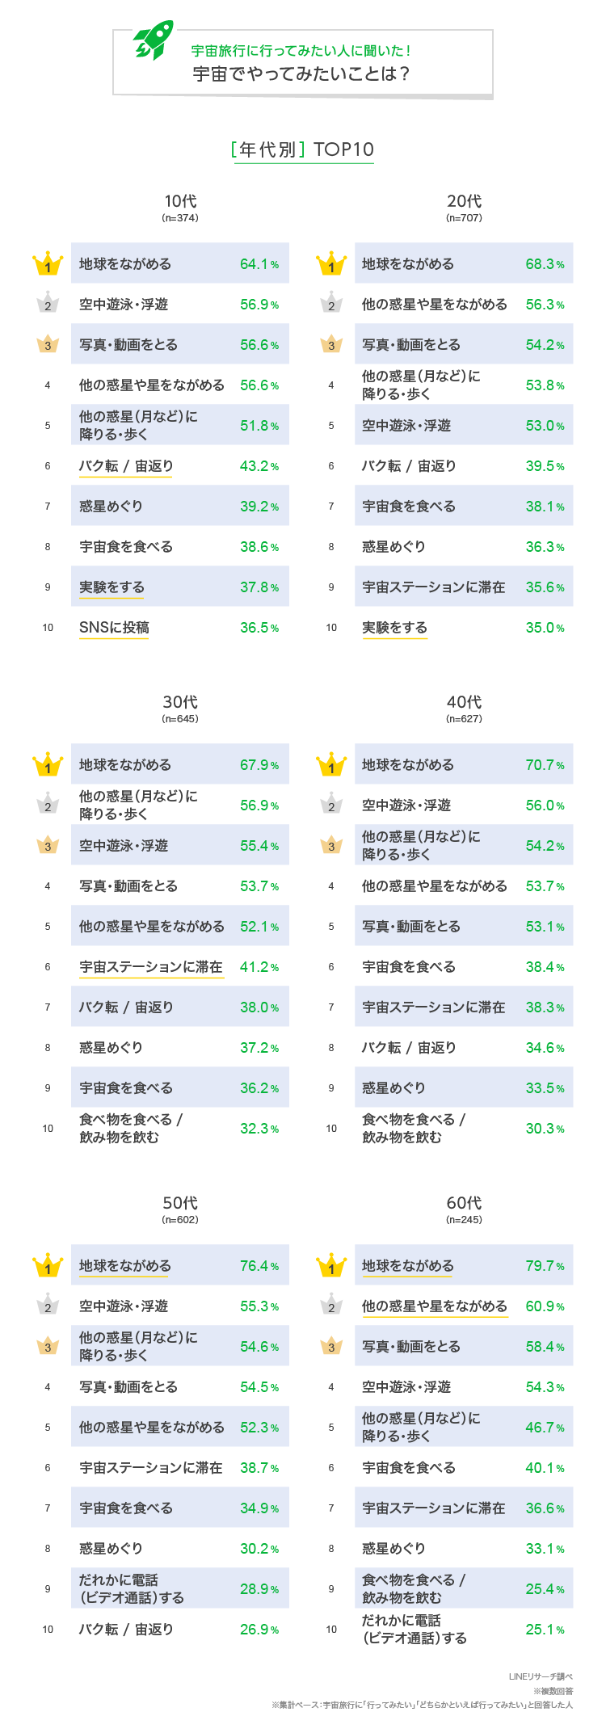Click the silver rank-2 crown in the 50代 list
606x1733 pixels.
pyautogui.click(x=48, y=1306)
